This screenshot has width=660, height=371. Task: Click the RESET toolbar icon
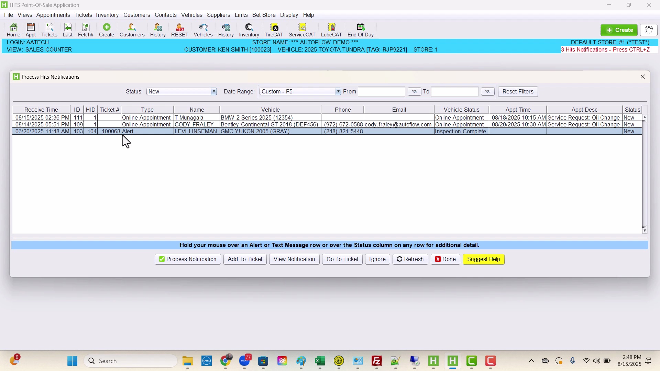coord(179,30)
